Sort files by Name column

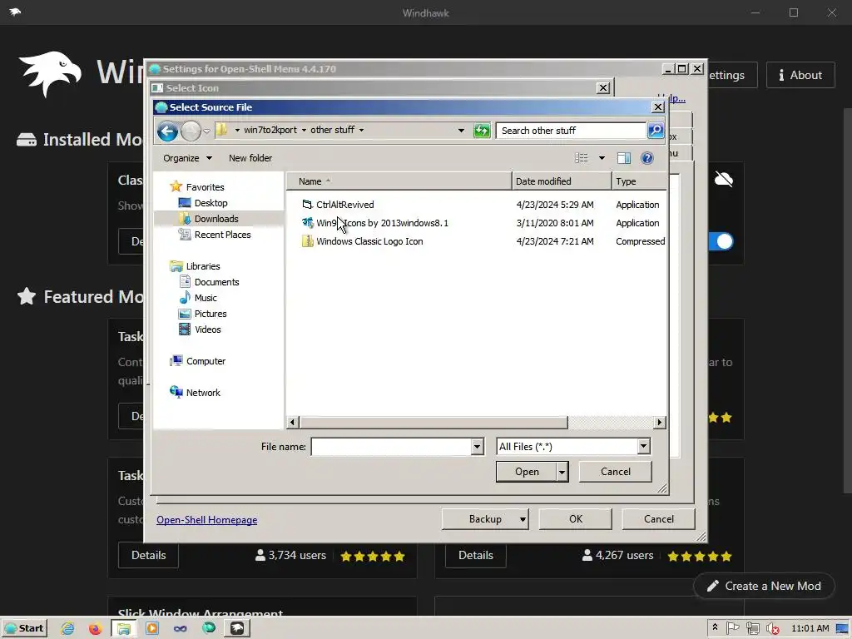399,181
